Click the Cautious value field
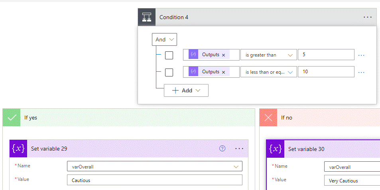Image resolution: width=380 pixels, height=190 pixels. [155, 180]
